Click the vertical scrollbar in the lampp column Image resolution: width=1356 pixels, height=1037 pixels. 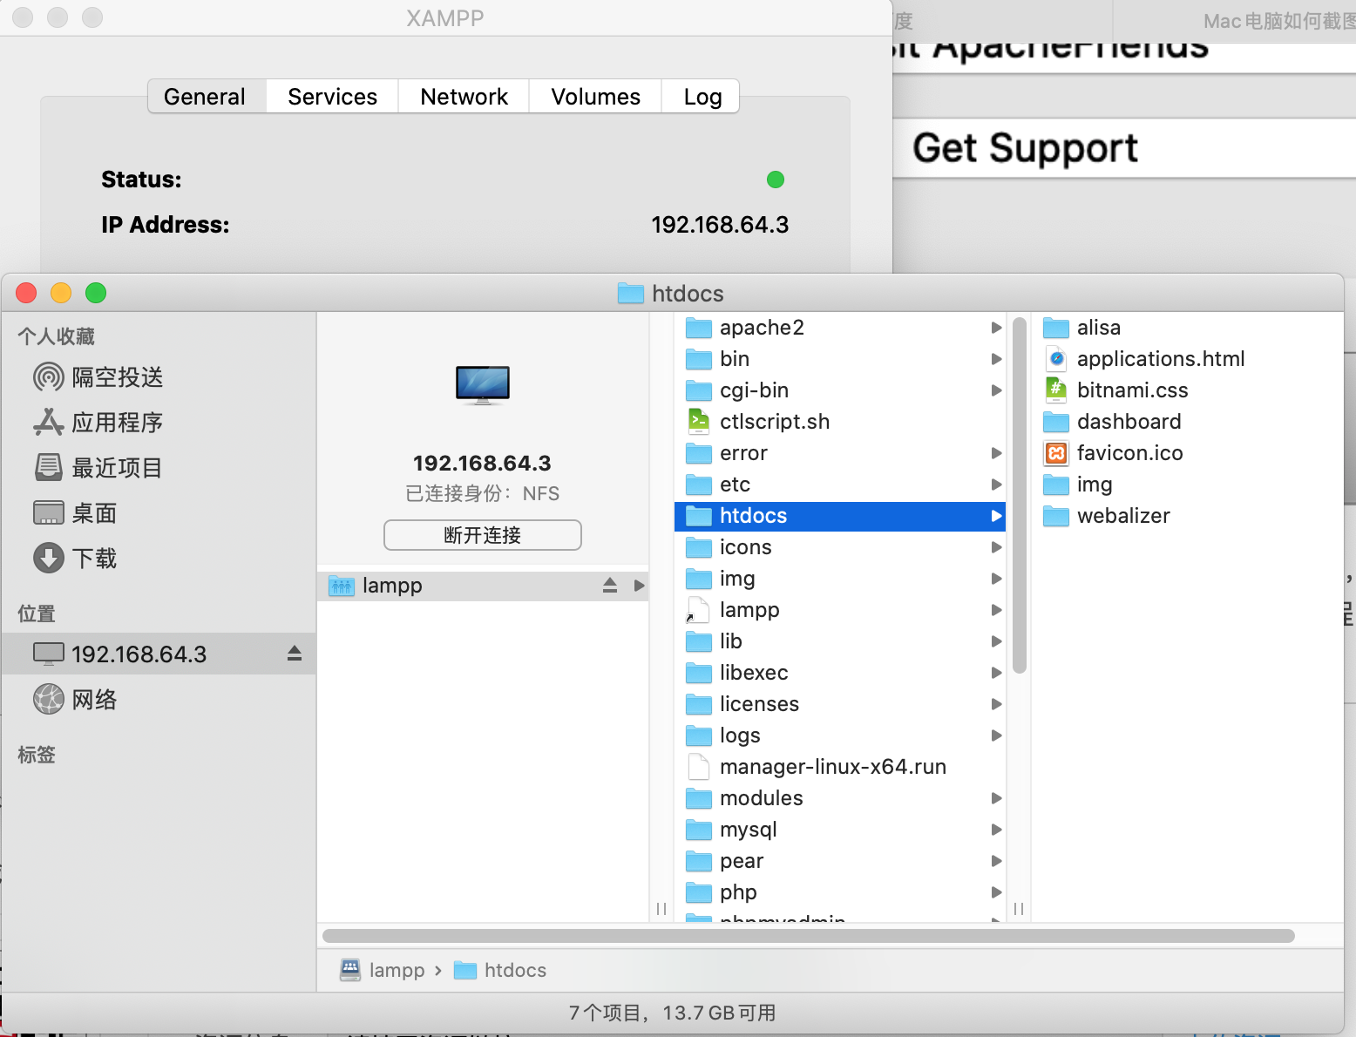tap(1020, 496)
